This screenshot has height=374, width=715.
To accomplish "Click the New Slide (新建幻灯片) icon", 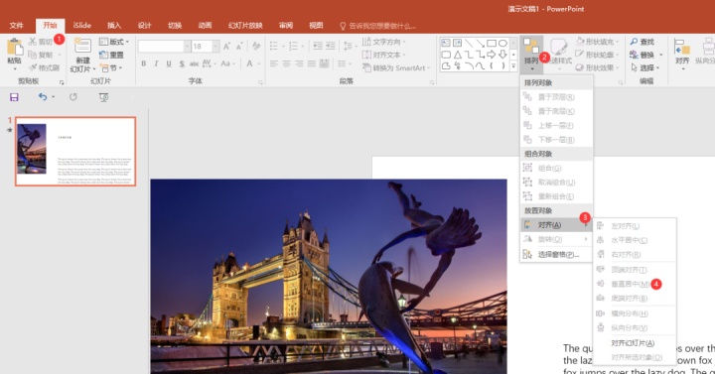I will click(82, 47).
